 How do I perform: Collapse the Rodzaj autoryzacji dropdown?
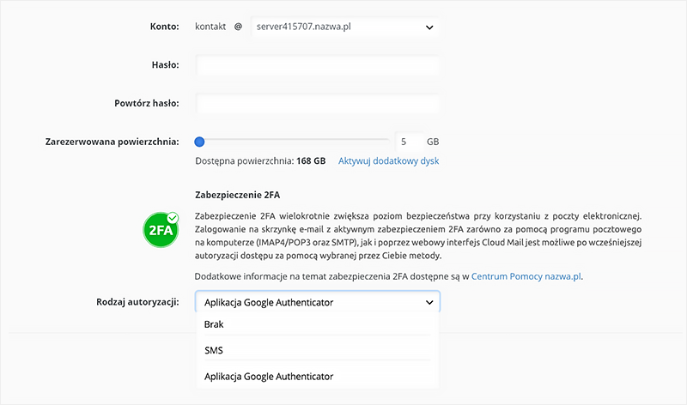tap(317, 302)
